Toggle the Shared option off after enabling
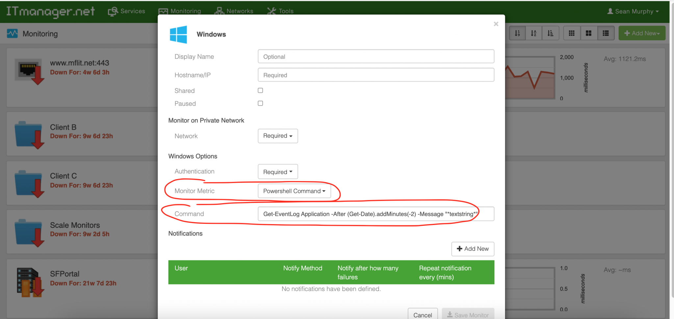Screen dimensions: 674x319 pyautogui.click(x=260, y=90)
